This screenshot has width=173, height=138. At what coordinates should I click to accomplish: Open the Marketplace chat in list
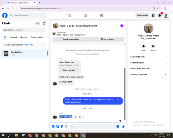[24, 53]
